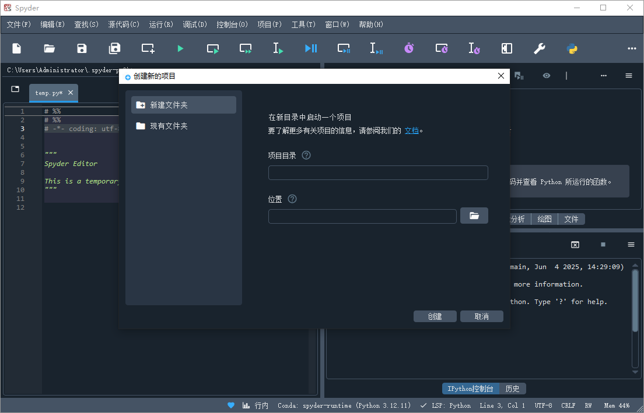Click the Mem 44% status item
Viewport: 644px width, 413px height.
point(617,405)
